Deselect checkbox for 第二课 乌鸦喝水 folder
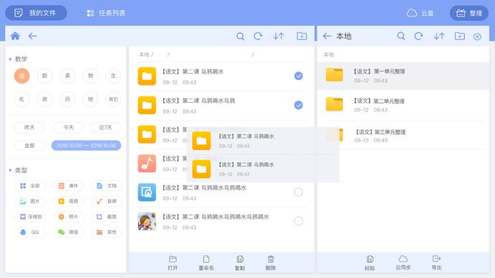Viewport: 495px width, 278px height. click(298, 76)
